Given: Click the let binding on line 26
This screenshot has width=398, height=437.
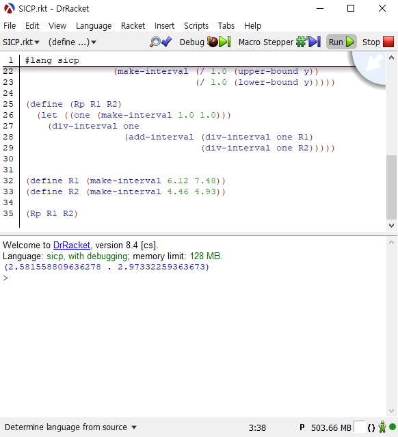Looking at the screenshot, I should (x=134, y=115).
